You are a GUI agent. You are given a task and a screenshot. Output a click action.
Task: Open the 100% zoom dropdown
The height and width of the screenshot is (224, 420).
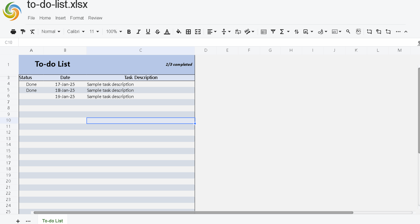point(114,32)
